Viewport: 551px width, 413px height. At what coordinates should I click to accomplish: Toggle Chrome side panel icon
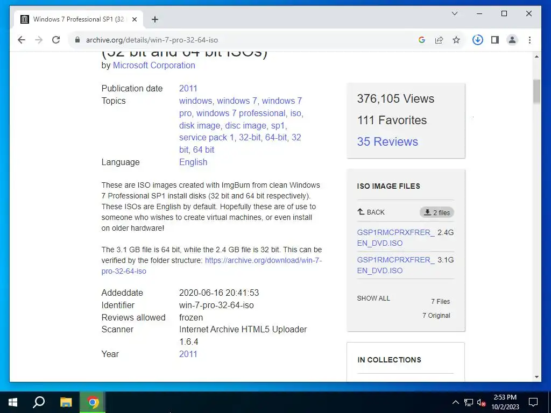495,40
